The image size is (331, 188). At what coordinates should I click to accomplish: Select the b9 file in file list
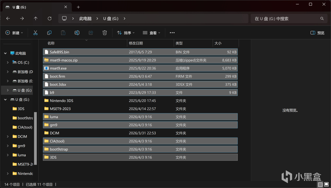pyautogui.click(x=140, y=93)
